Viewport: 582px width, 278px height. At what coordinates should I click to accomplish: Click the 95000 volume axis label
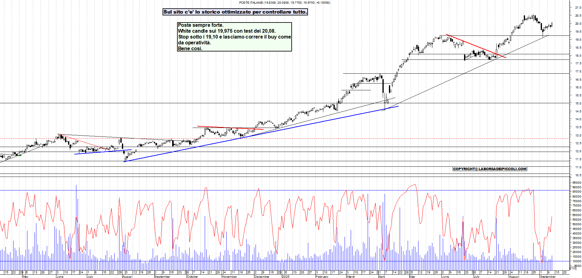577,183
